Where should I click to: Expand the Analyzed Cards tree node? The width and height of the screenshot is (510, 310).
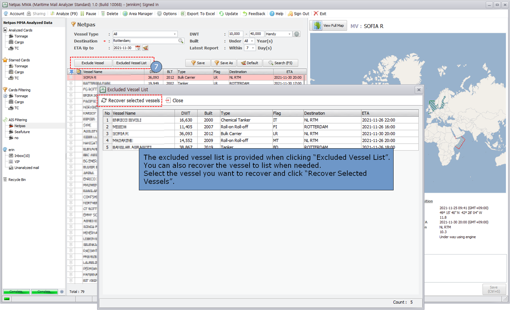click(5, 30)
